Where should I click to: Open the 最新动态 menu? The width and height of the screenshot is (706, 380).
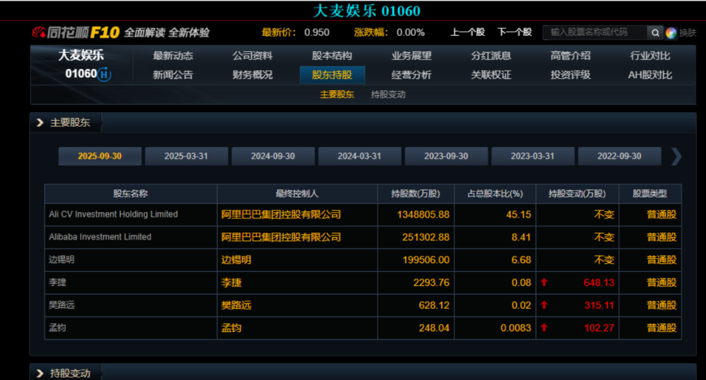173,55
